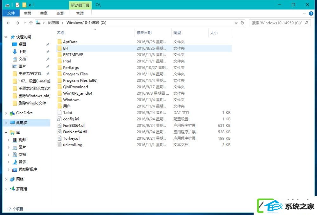Select the QMDownload folder icon
This screenshot has height=215, width=317.
60,87
